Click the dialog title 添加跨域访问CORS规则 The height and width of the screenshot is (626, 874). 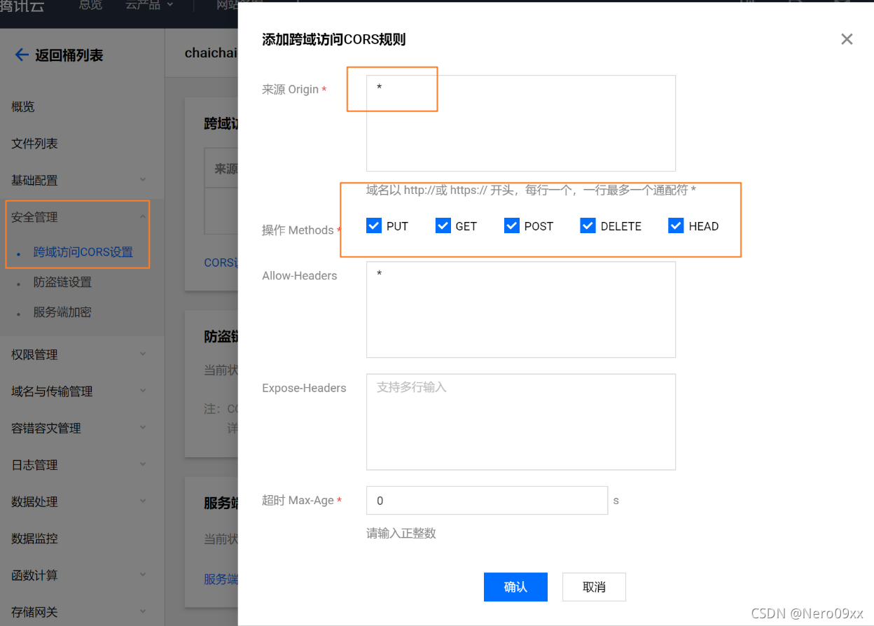point(334,39)
